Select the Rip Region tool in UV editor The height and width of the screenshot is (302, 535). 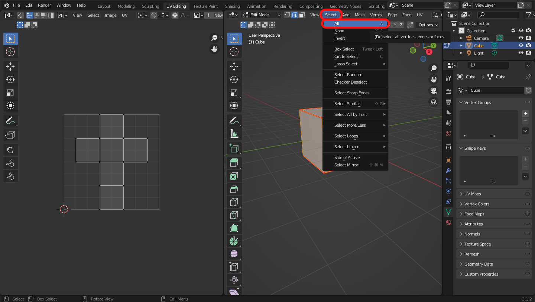coord(10,135)
